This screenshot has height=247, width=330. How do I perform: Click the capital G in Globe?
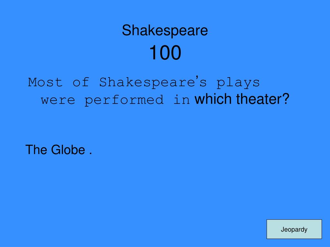[x=56, y=150]
